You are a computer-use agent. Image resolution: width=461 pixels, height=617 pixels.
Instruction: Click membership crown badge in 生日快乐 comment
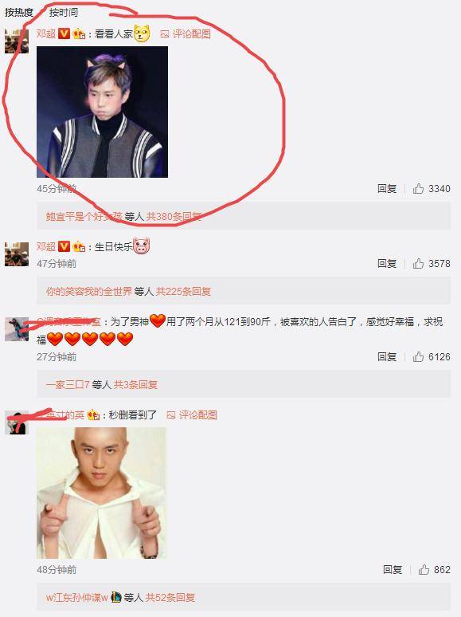(79, 247)
